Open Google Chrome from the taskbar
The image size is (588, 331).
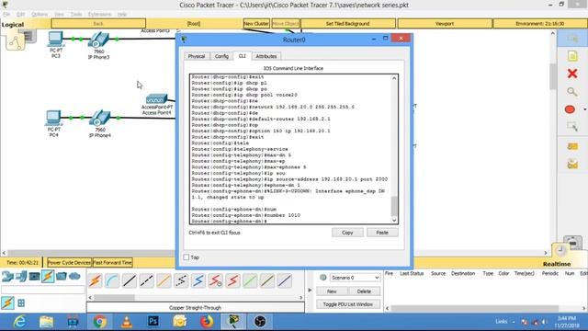point(100,322)
